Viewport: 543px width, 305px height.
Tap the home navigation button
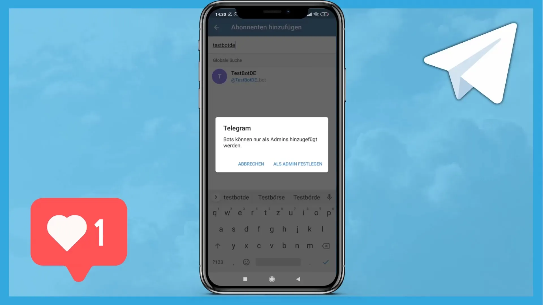coord(271,279)
